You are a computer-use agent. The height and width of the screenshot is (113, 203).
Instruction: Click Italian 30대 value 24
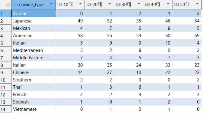pyautogui.click(x=129, y=65)
